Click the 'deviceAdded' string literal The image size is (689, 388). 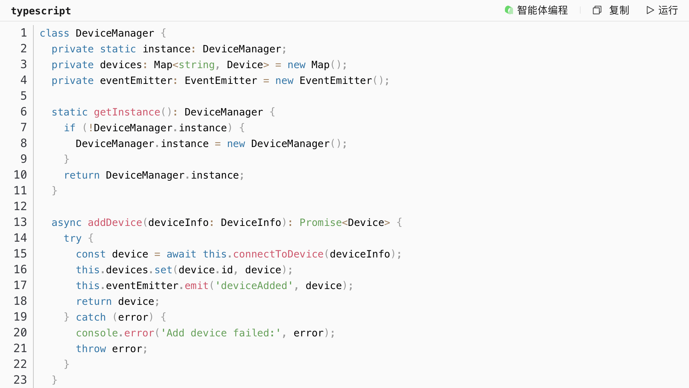point(254,286)
